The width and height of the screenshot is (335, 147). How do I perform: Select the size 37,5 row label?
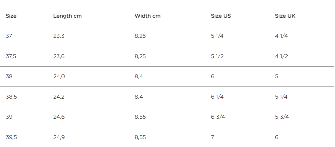11,56
